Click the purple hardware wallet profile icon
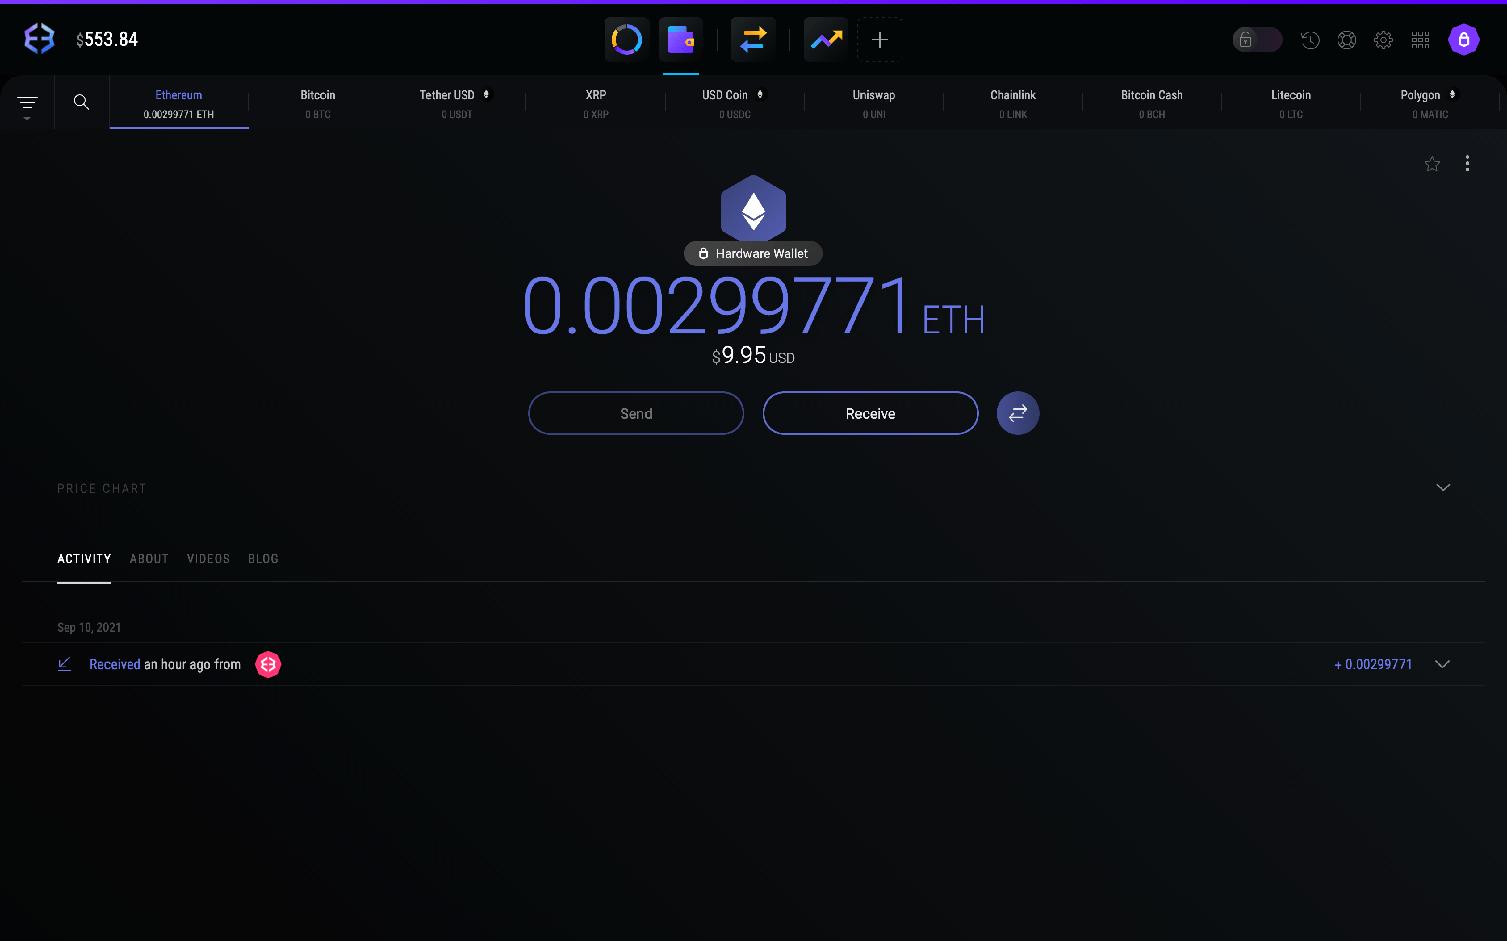 click(x=1463, y=39)
